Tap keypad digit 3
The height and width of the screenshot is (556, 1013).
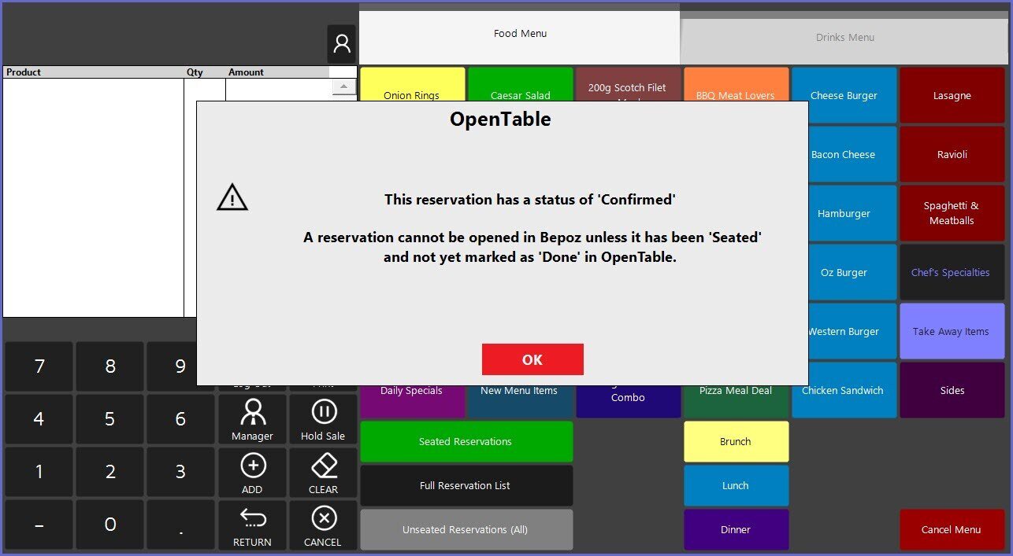(180, 472)
